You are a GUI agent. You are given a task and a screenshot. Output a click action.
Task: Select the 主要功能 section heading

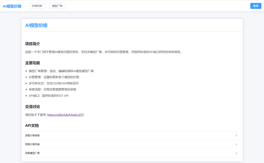point(33,63)
